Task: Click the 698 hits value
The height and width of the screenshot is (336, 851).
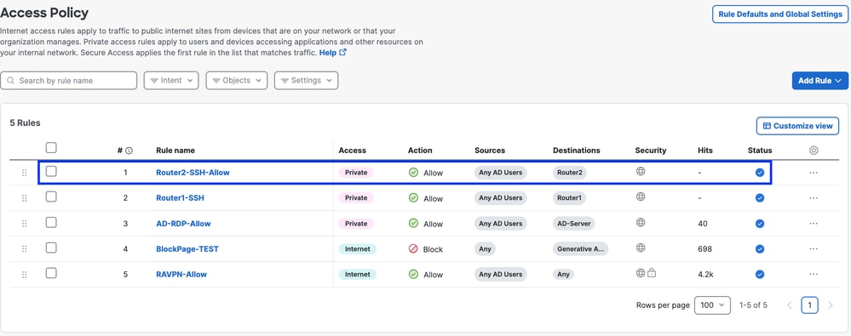Action: [705, 249]
